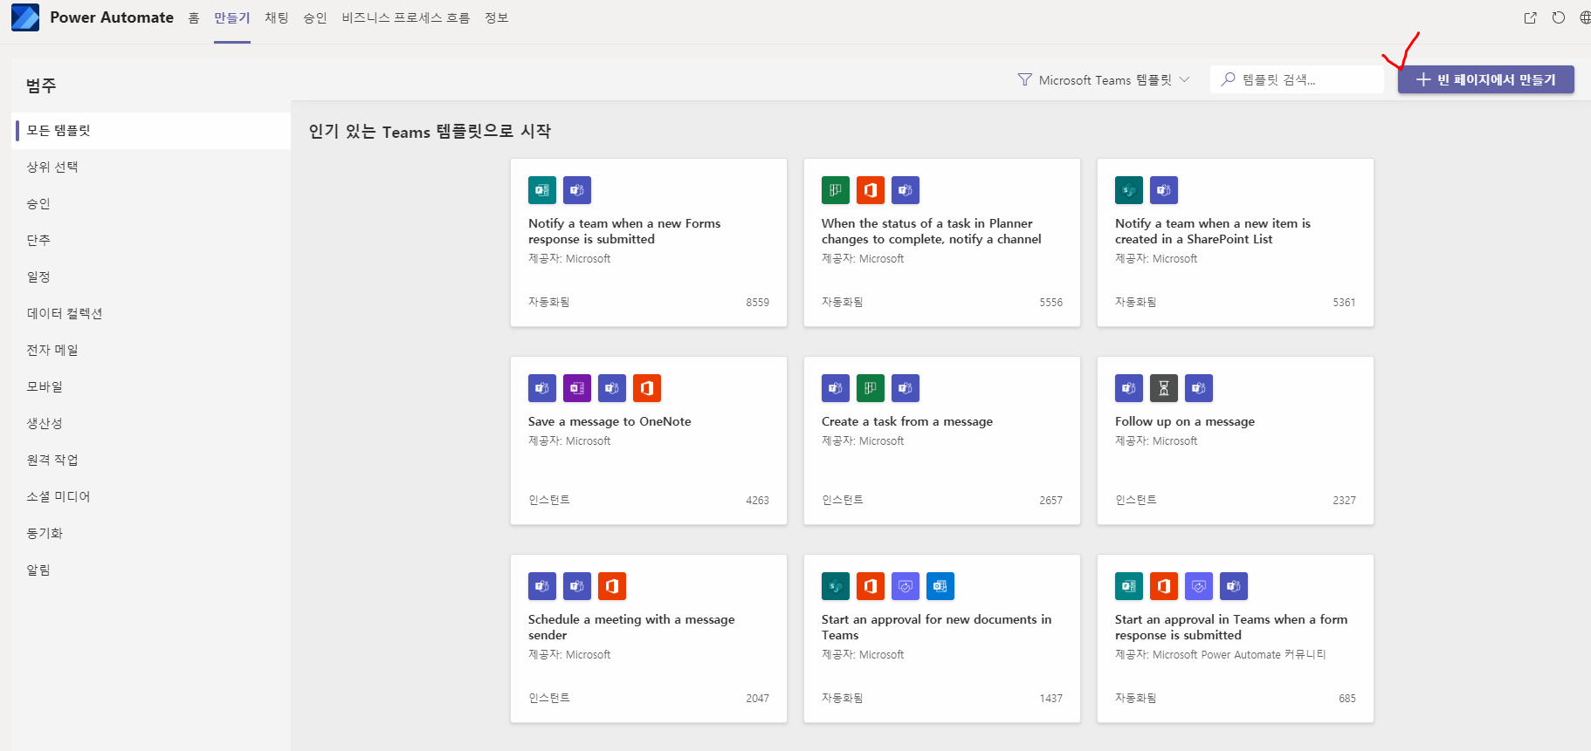Expand the Microsoft Teams 템플릿 filter dropdown
Viewport: 1591px width, 751px height.
[x=1104, y=79]
